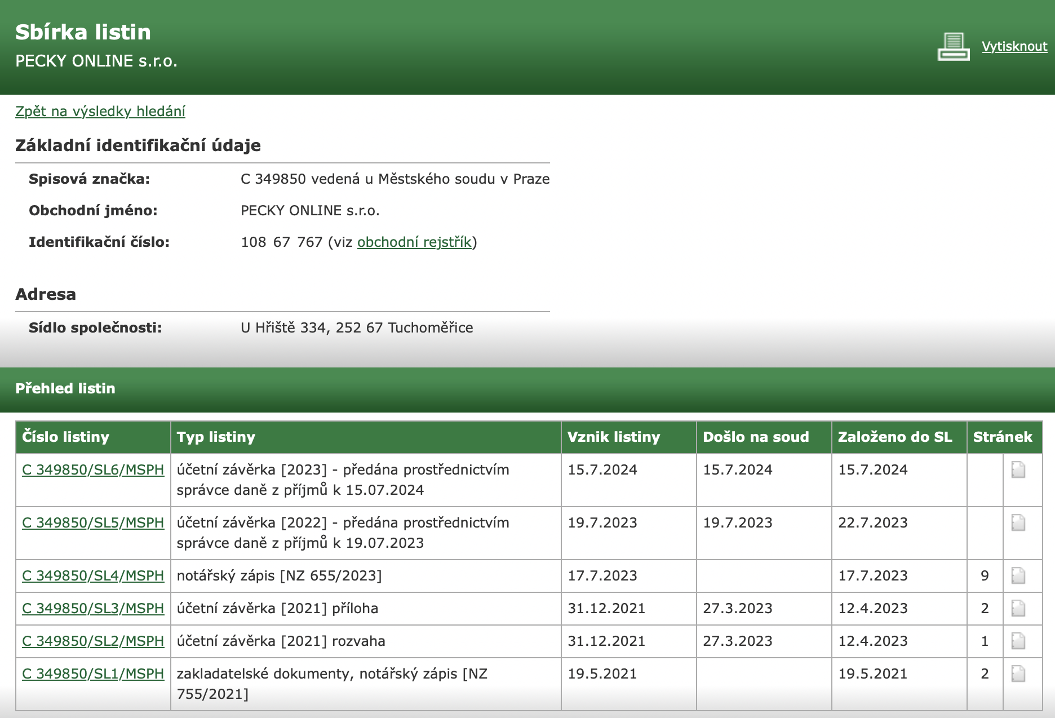Click the notářský zápis [NZ 655/2023] cell
The height and width of the screenshot is (718, 1055).
[x=366, y=575]
